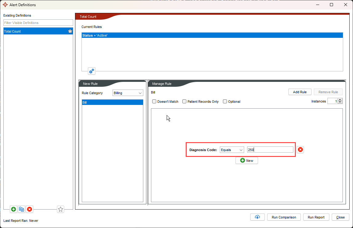Screen dimensions: 353x228
Task: Copy the selected definition with duplicate icon
Action: (22, 209)
